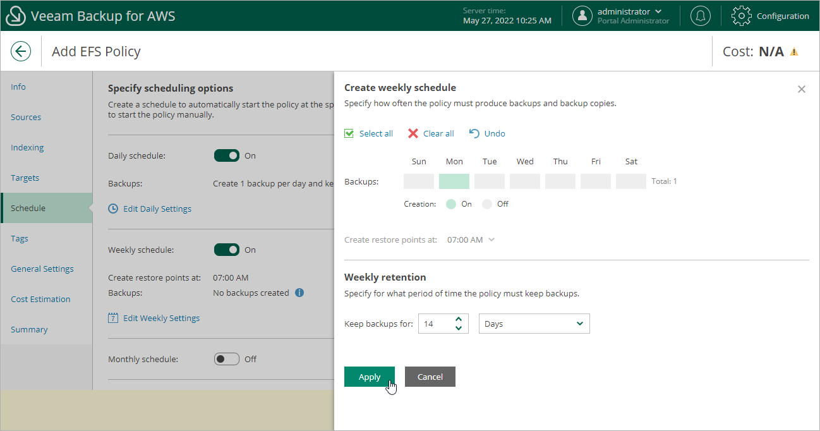Image resolution: width=820 pixels, height=431 pixels.
Task: Turn off the Weekly schedule toggle
Action: tap(227, 250)
